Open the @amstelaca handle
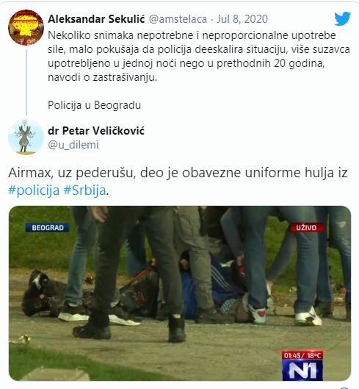 (x=178, y=19)
